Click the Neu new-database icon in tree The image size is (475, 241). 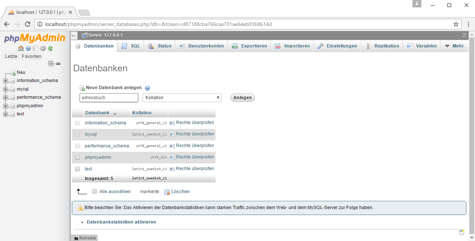13,73
